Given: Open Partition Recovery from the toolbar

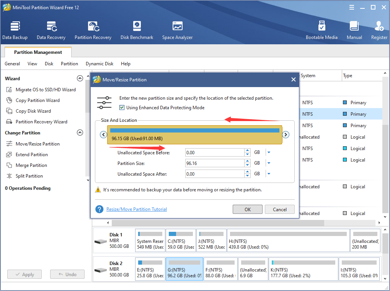Looking at the screenshot, I should tap(93, 30).
